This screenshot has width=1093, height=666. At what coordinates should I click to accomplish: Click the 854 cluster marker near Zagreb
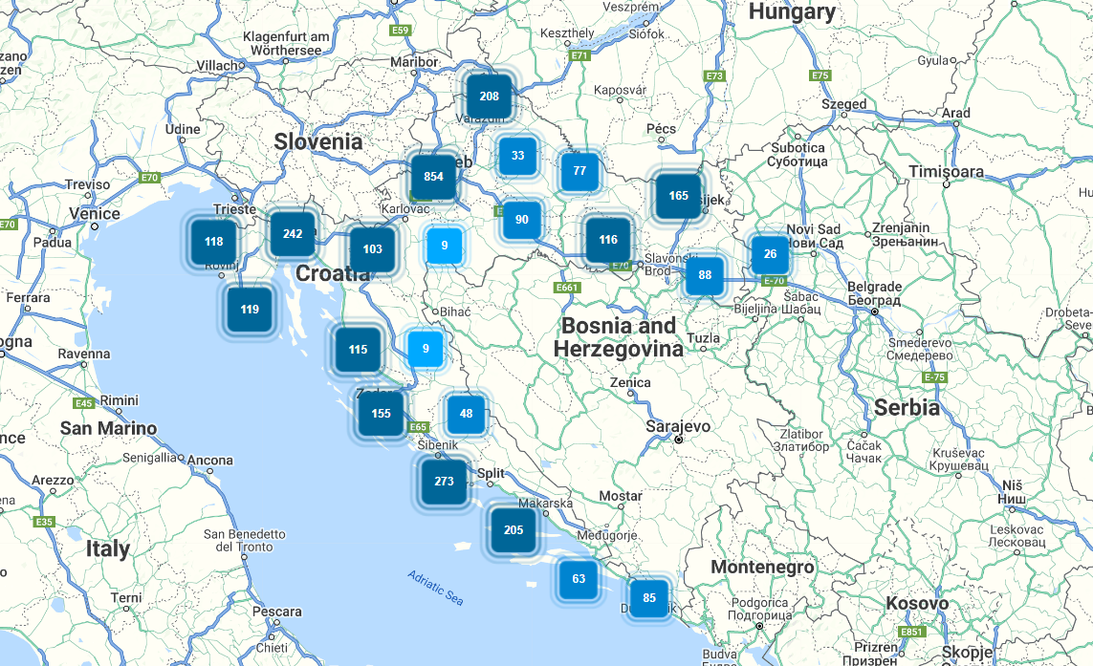[x=433, y=176]
